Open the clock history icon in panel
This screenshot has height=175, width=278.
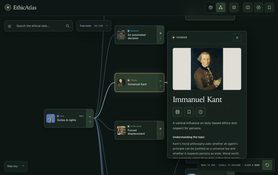pyautogui.click(x=200, y=112)
